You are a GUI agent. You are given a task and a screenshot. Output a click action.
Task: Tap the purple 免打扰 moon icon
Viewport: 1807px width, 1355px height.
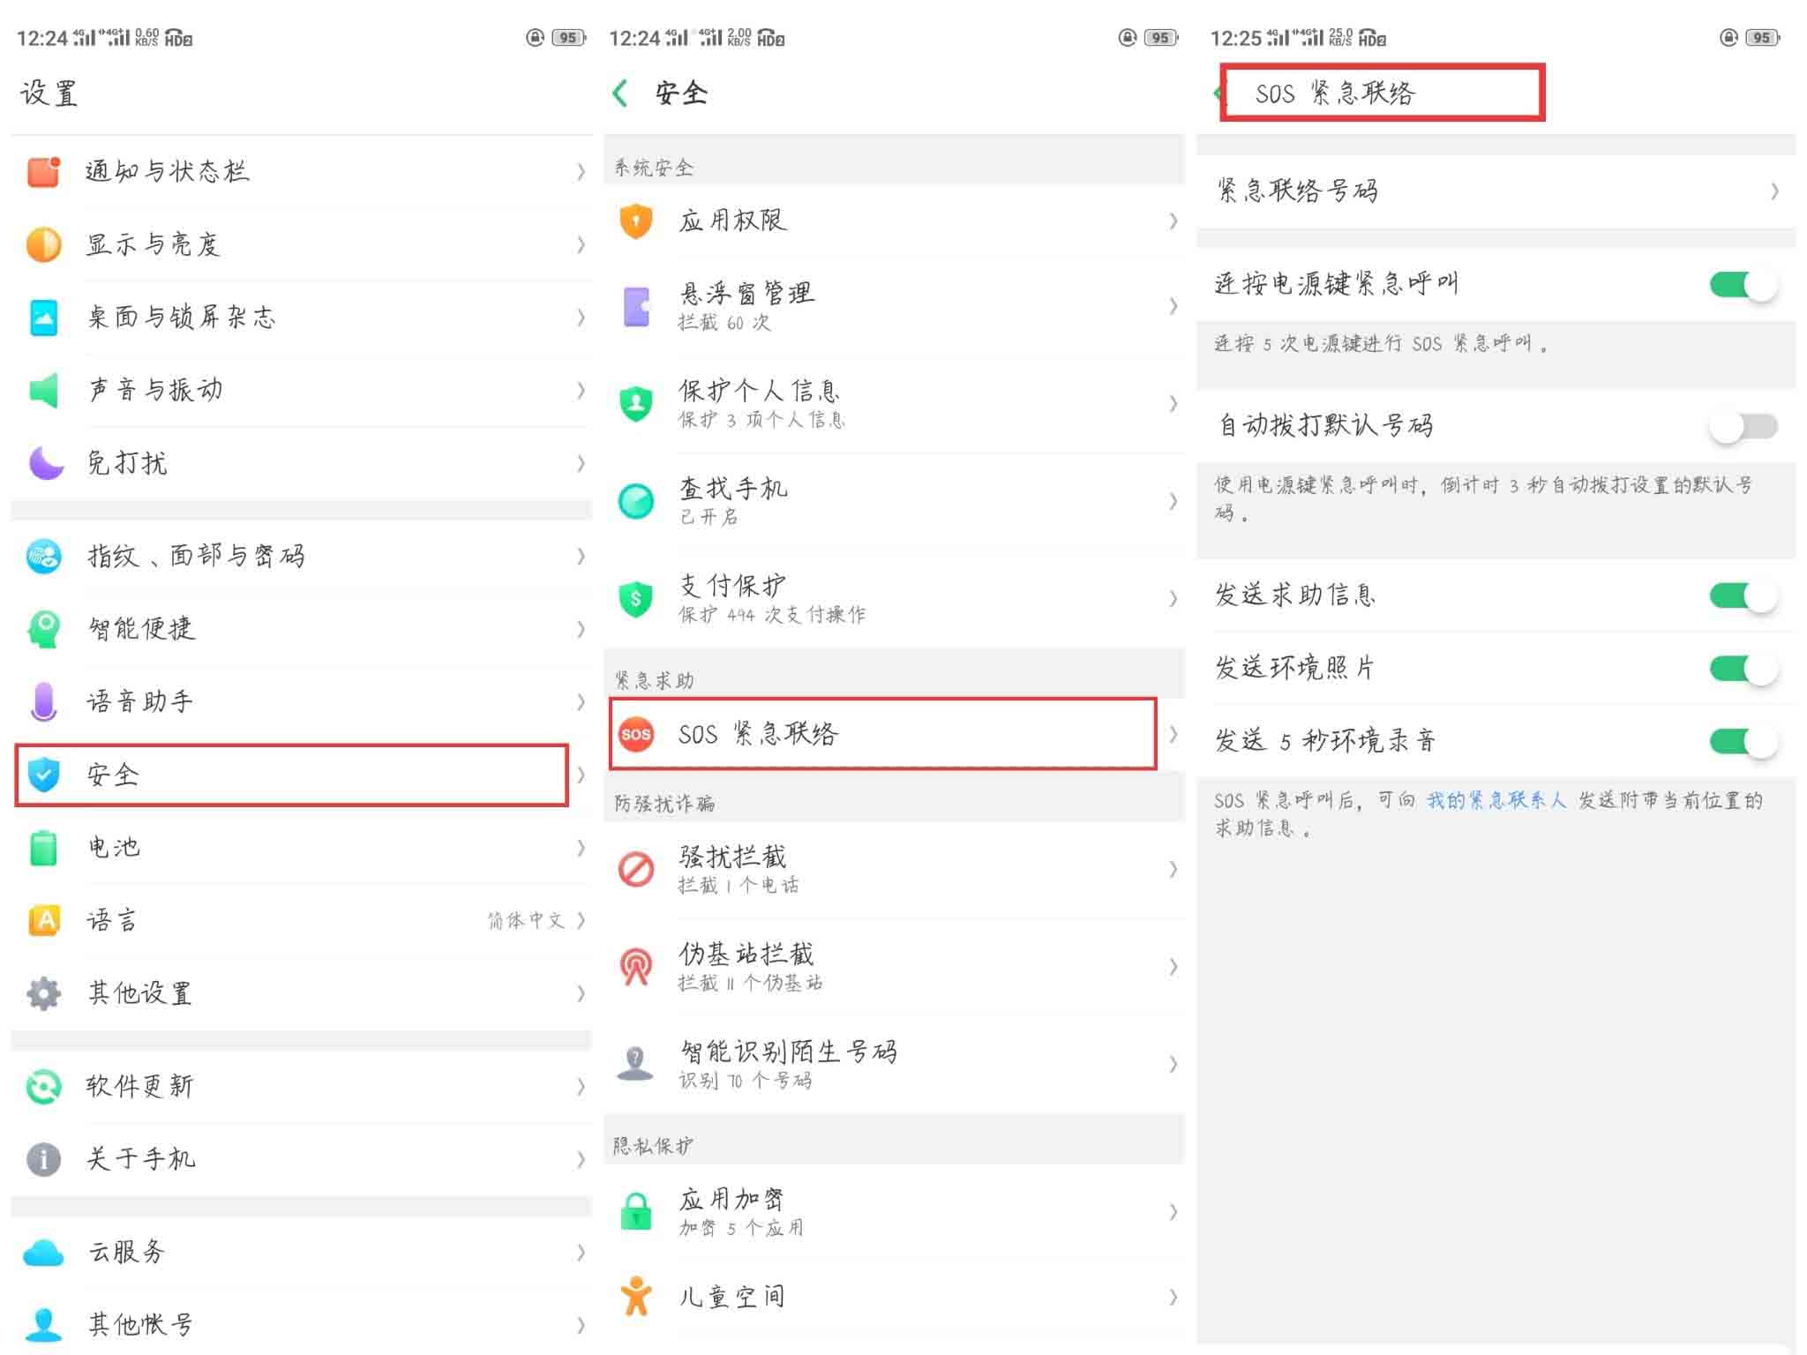point(45,462)
